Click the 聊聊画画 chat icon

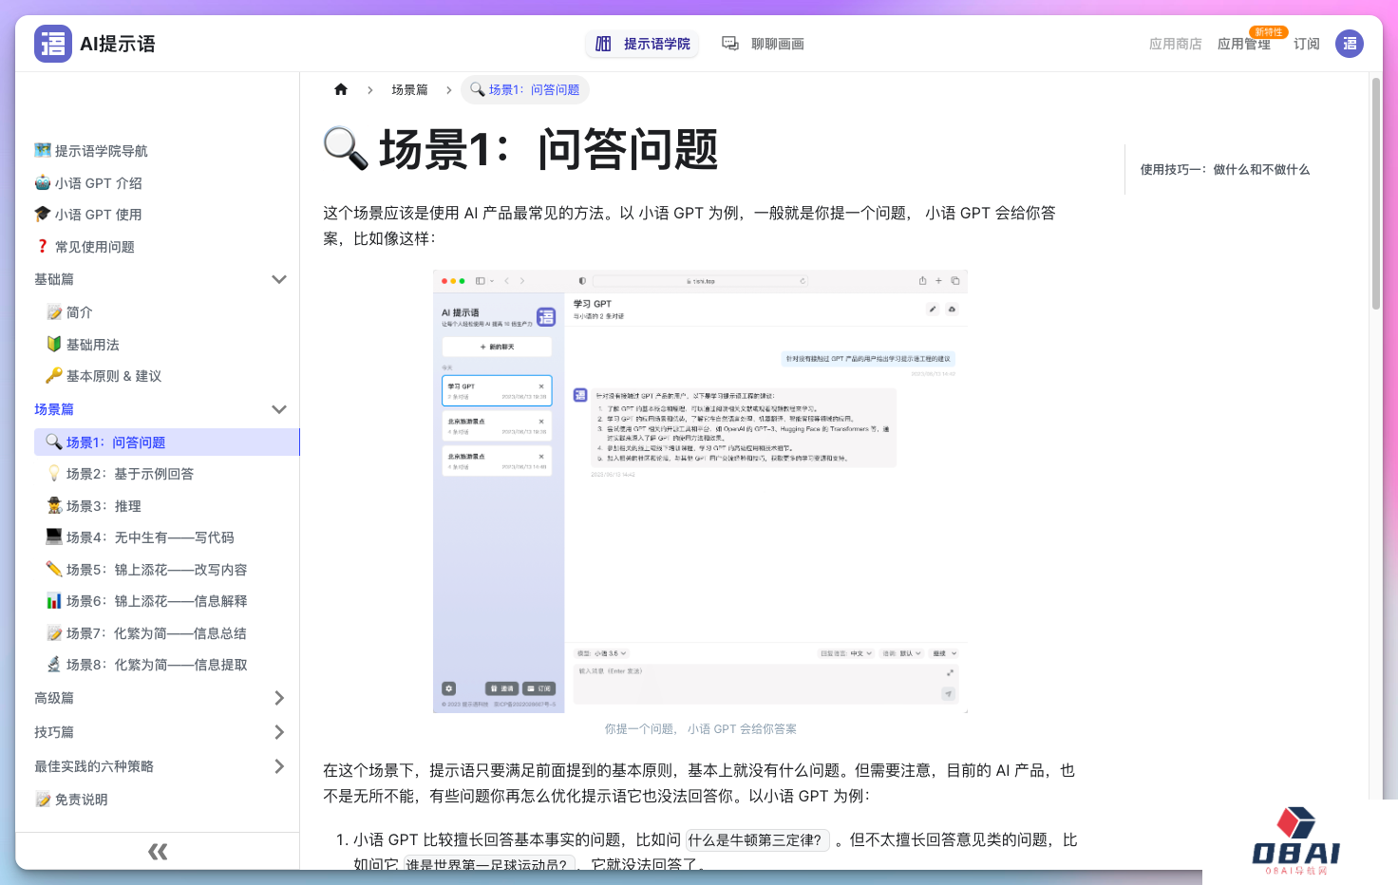(x=730, y=44)
